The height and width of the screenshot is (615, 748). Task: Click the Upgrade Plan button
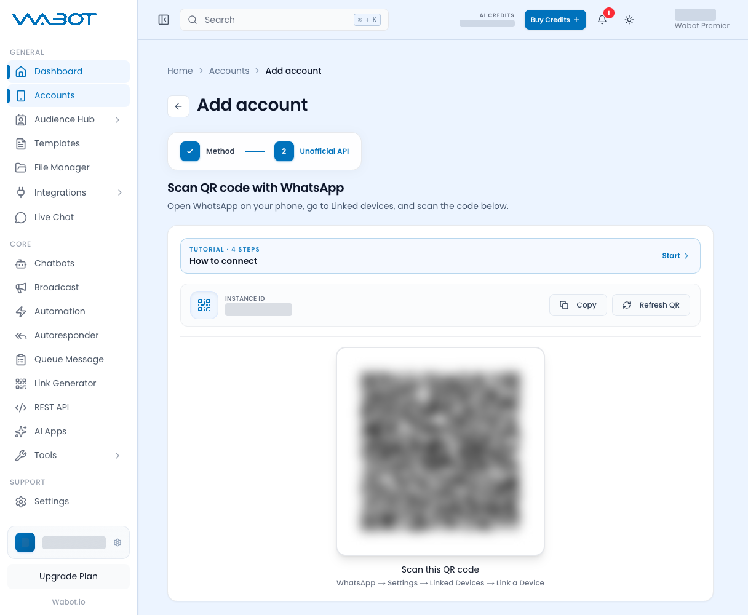click(68, 576)
